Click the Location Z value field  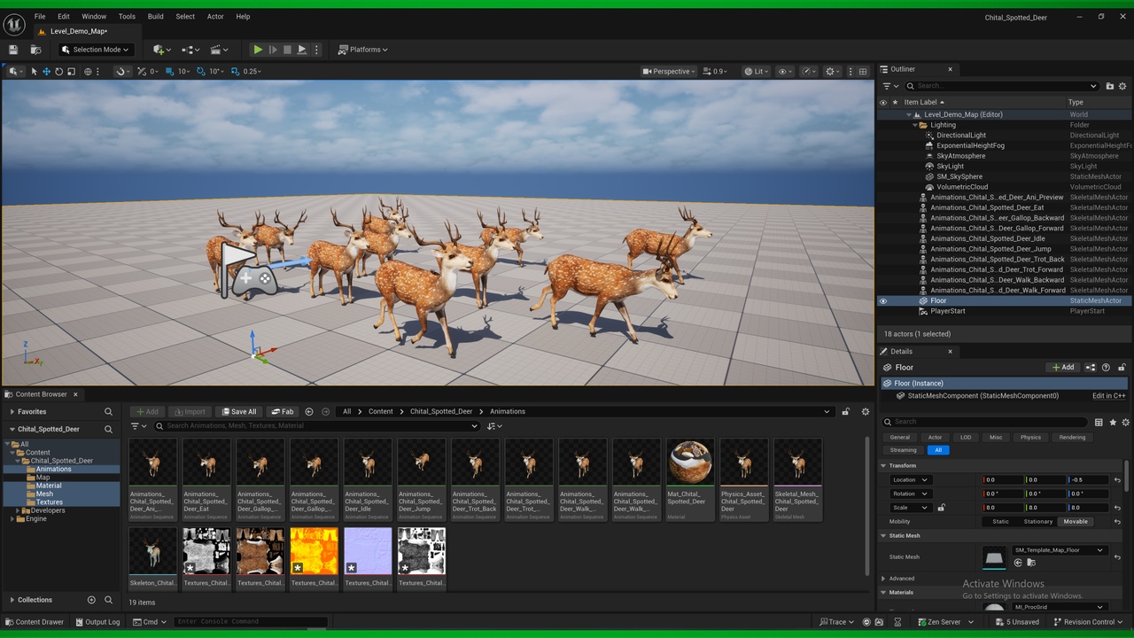[1088, 479]
